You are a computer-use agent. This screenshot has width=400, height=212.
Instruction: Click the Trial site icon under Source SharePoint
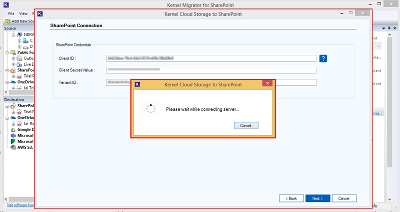pyautogui.click(x=19, y=76)
